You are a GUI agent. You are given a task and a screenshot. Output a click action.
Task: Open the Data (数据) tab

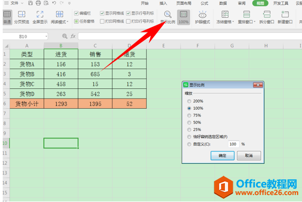223,3
